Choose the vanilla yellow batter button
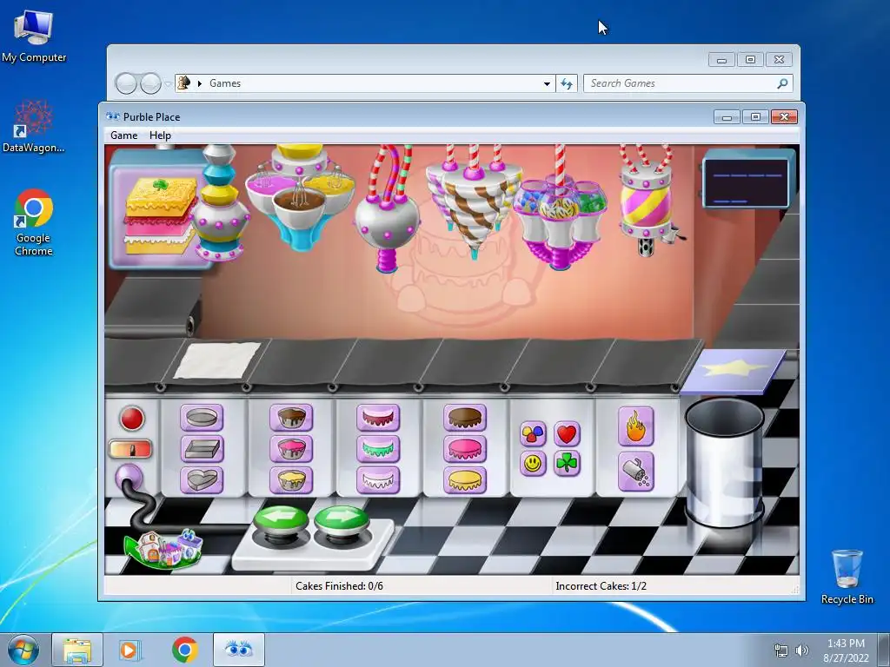This screenshot has height=667, width=890. pyautogui.click(x=291, y=480)
